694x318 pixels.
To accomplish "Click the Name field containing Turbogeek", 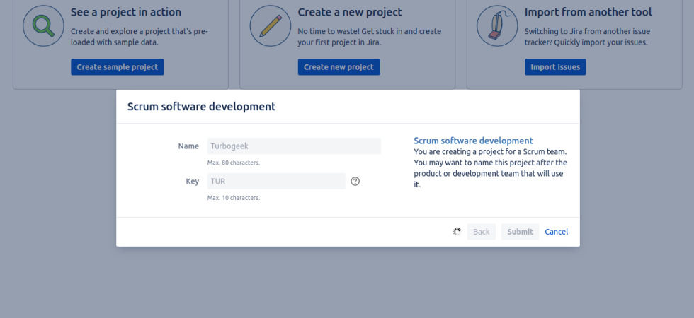I will pos(294,146).
